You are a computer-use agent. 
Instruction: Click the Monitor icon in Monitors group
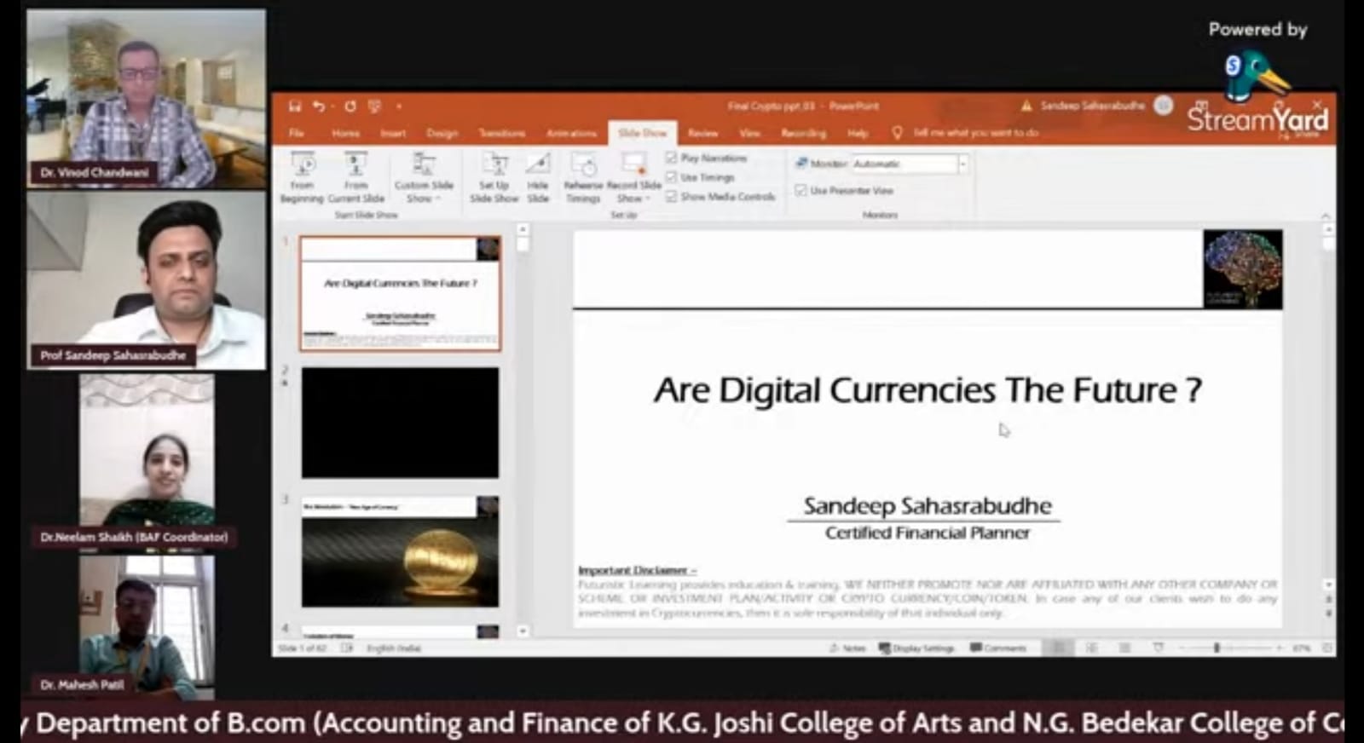tap(801, 163)
